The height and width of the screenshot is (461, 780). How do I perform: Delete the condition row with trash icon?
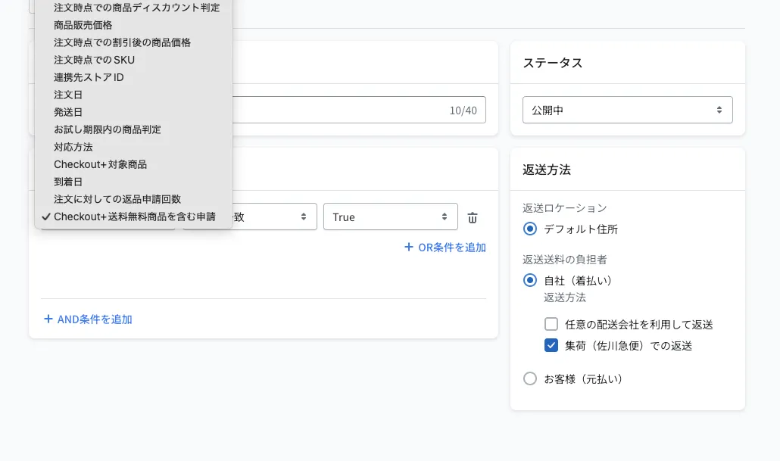pyautogui.click(x=472, y=217)
